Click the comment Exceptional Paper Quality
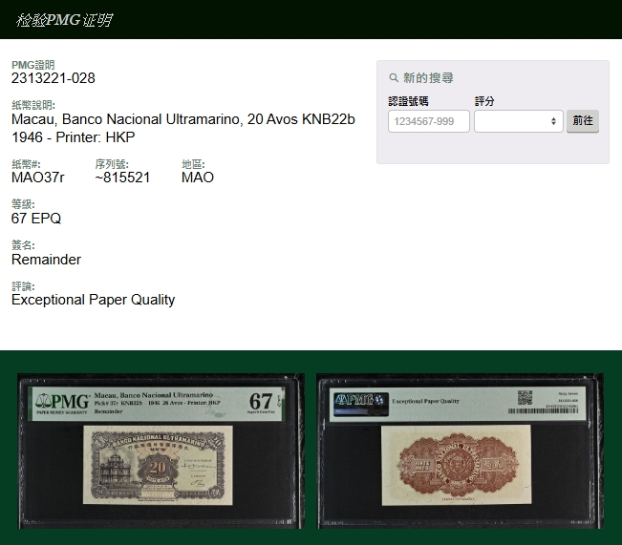The height and width of the screenshot is (545, 622). click(x=94, y=300)
